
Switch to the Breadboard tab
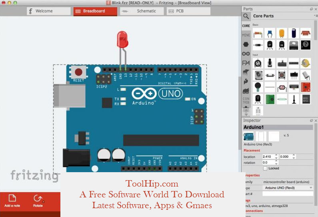click(95, 11)
